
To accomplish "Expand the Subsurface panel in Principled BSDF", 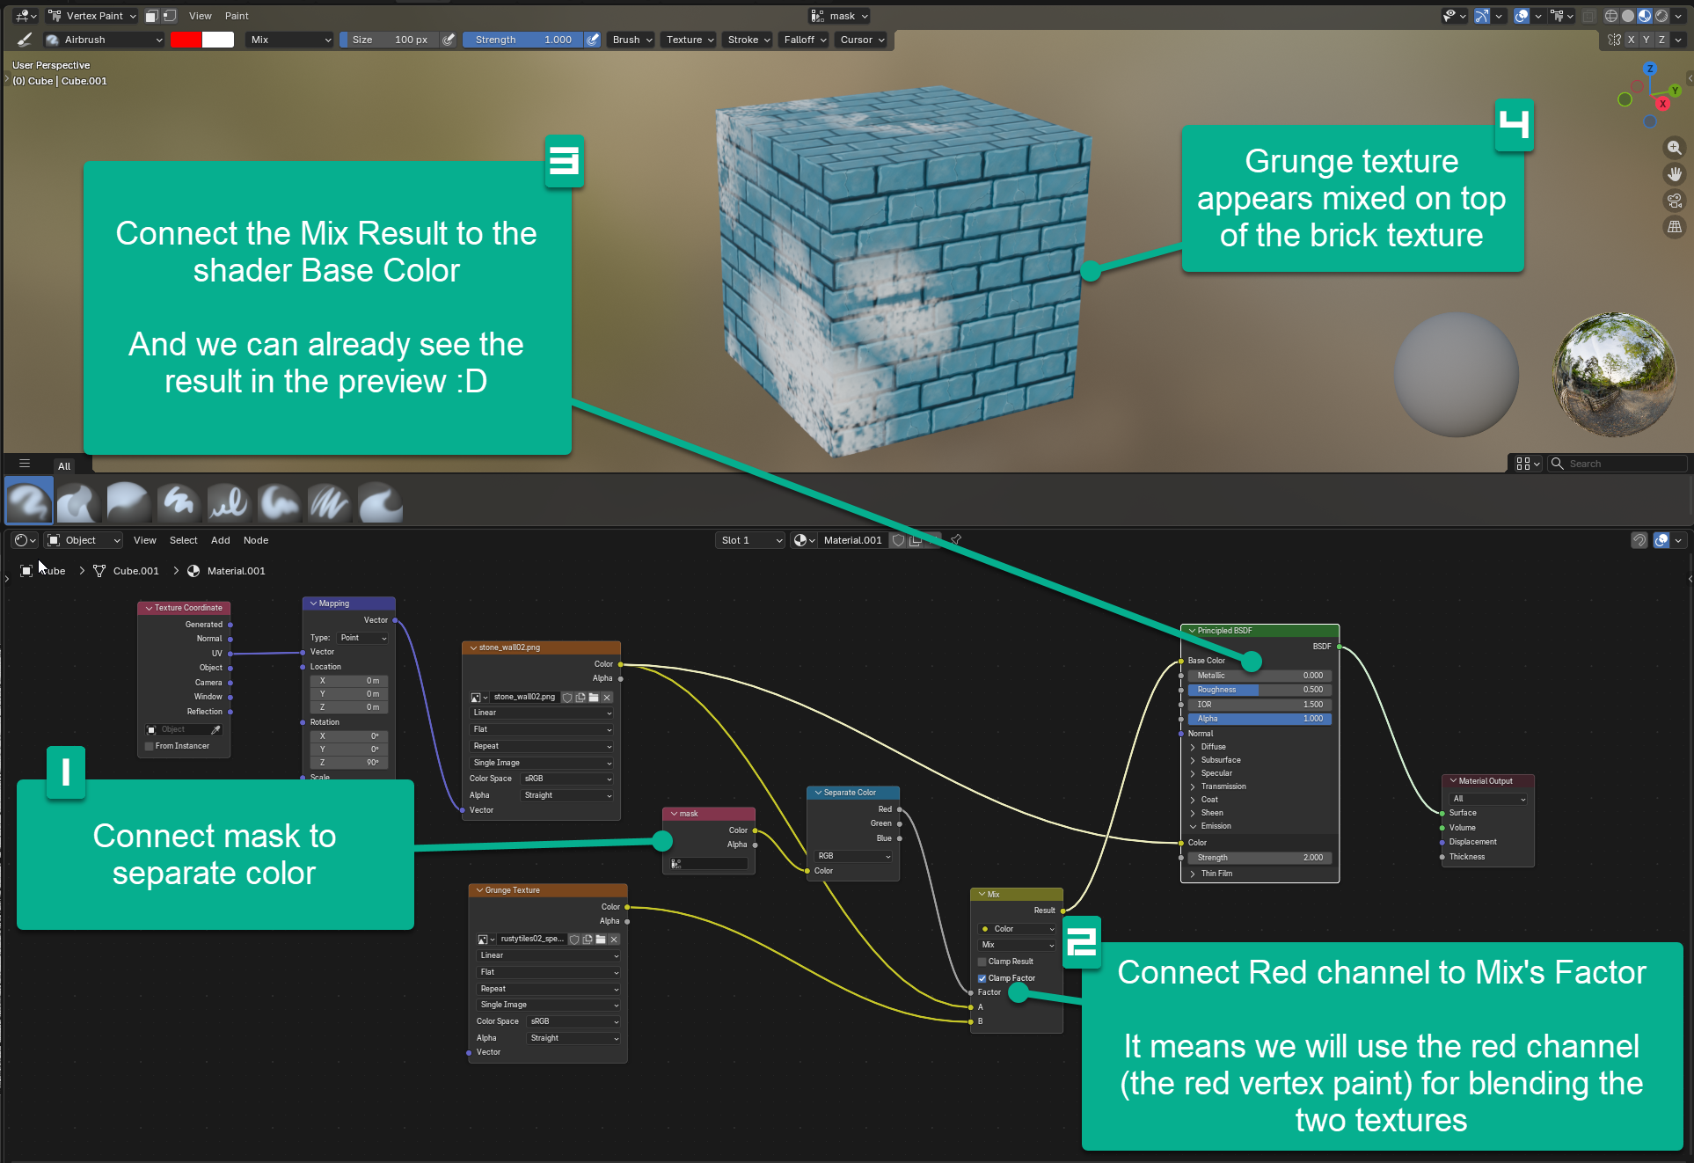I will pos(1193,760).
